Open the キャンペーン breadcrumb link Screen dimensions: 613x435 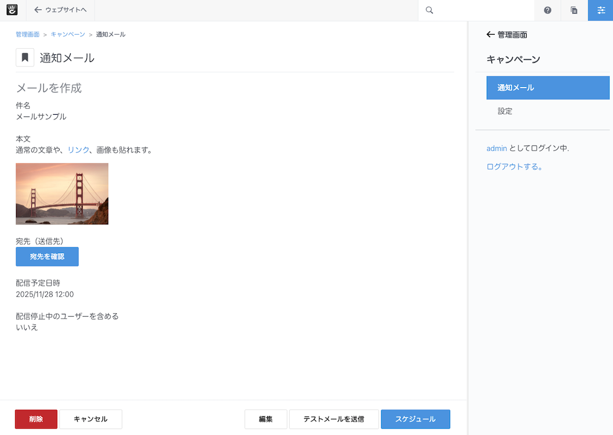[x=68, y=35]
